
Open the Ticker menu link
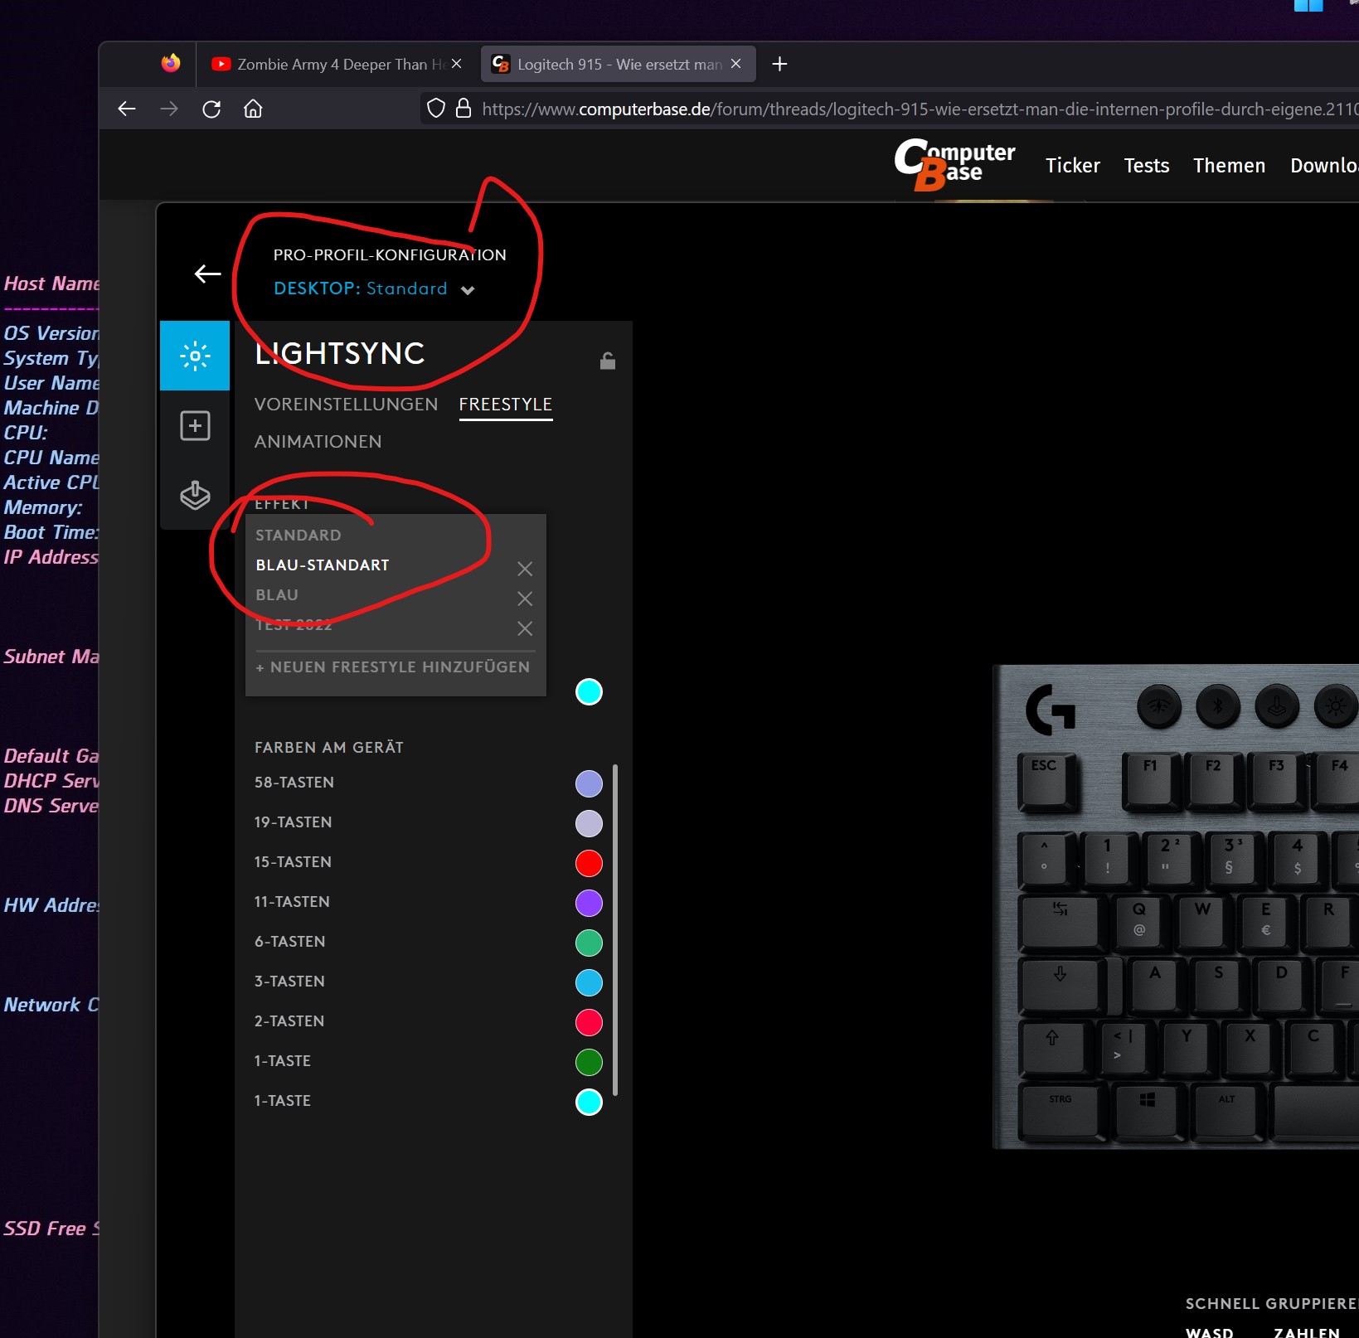1073,166
